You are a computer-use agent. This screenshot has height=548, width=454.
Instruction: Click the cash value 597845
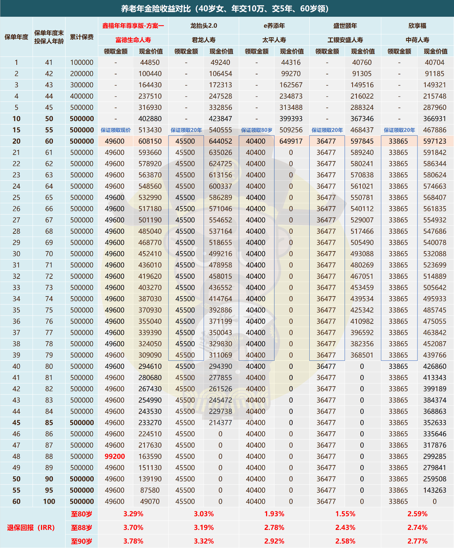pos(362,141)
